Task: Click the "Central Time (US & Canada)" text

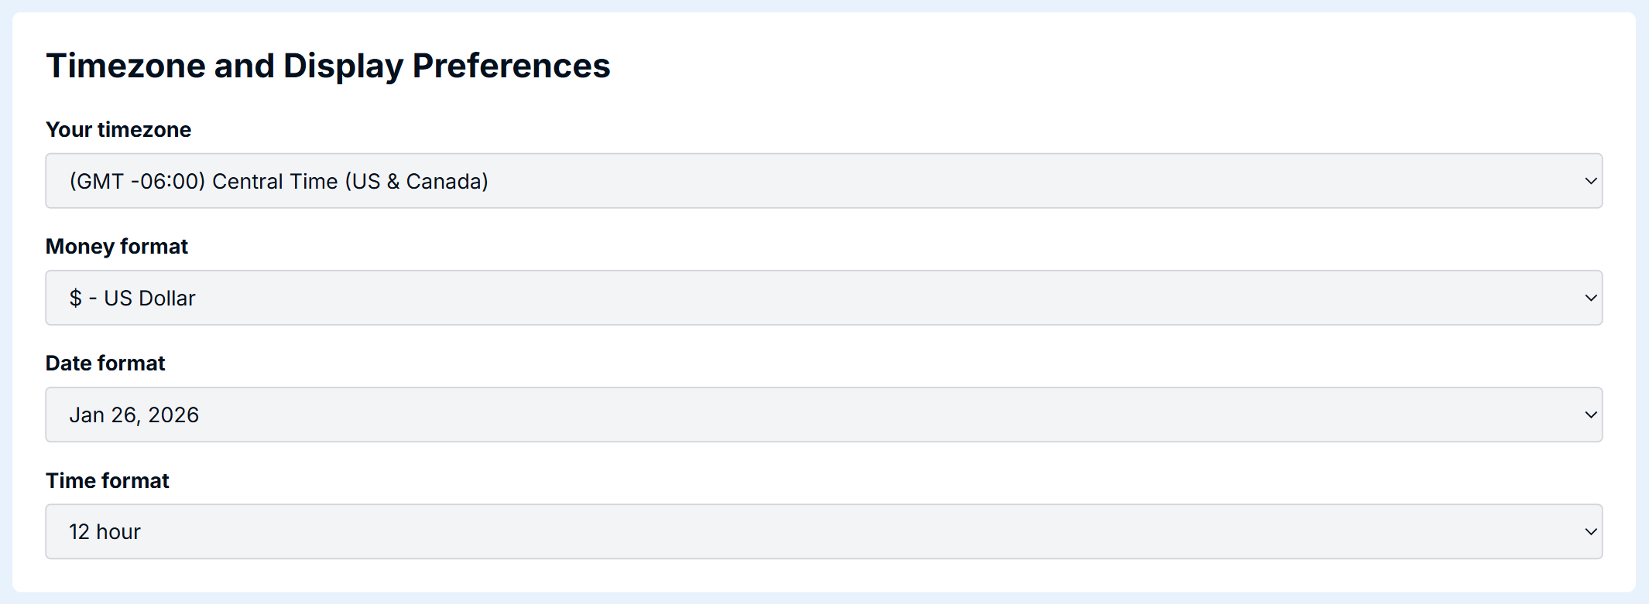Action: coord(350,181)
